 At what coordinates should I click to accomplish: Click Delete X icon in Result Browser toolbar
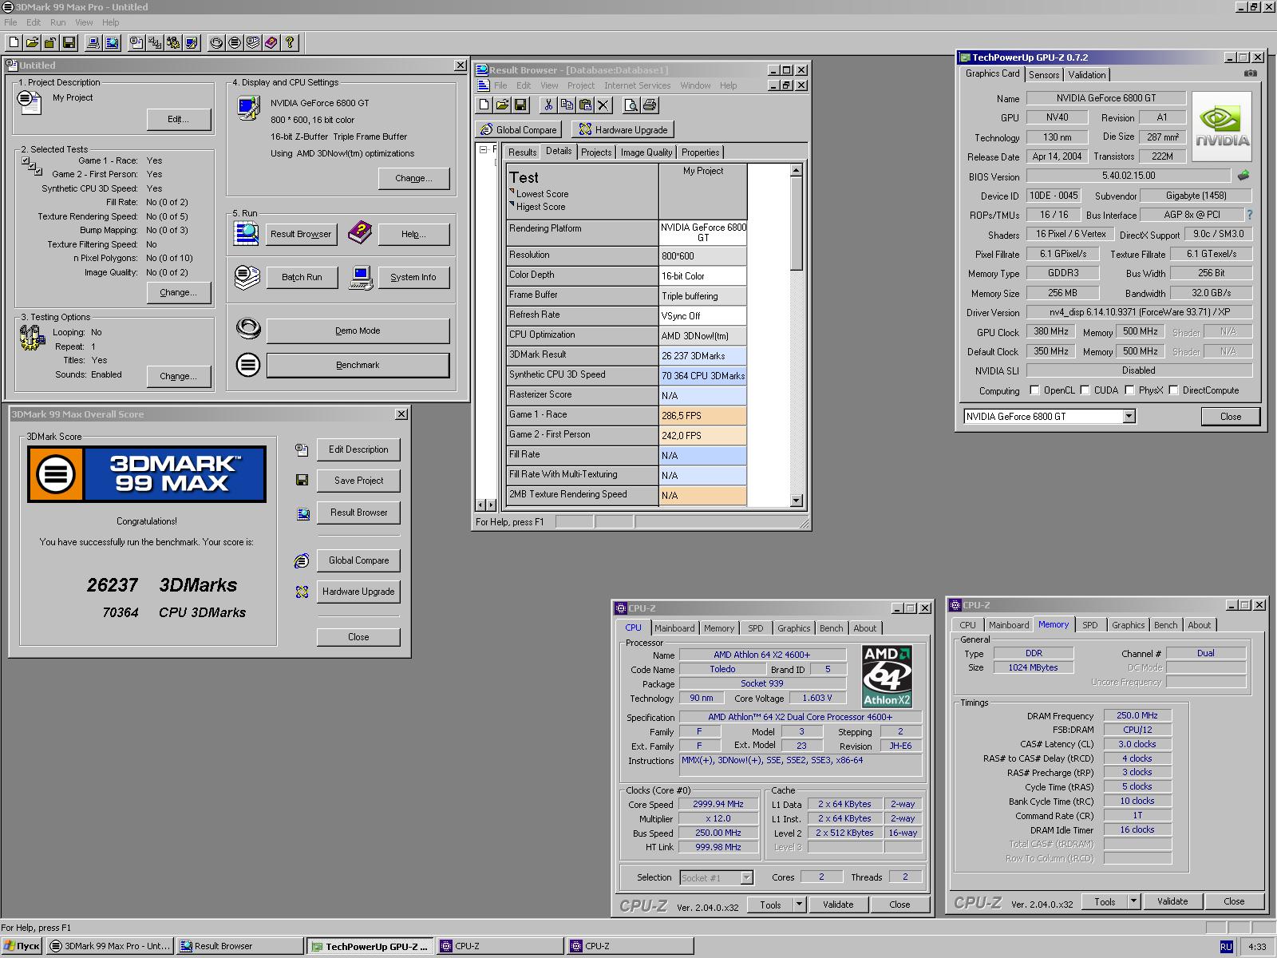point(603,105)
